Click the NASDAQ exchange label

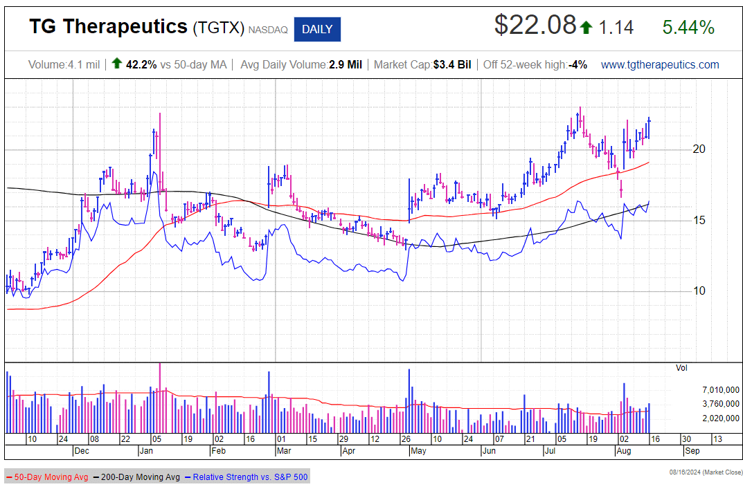tap(268, 29)
